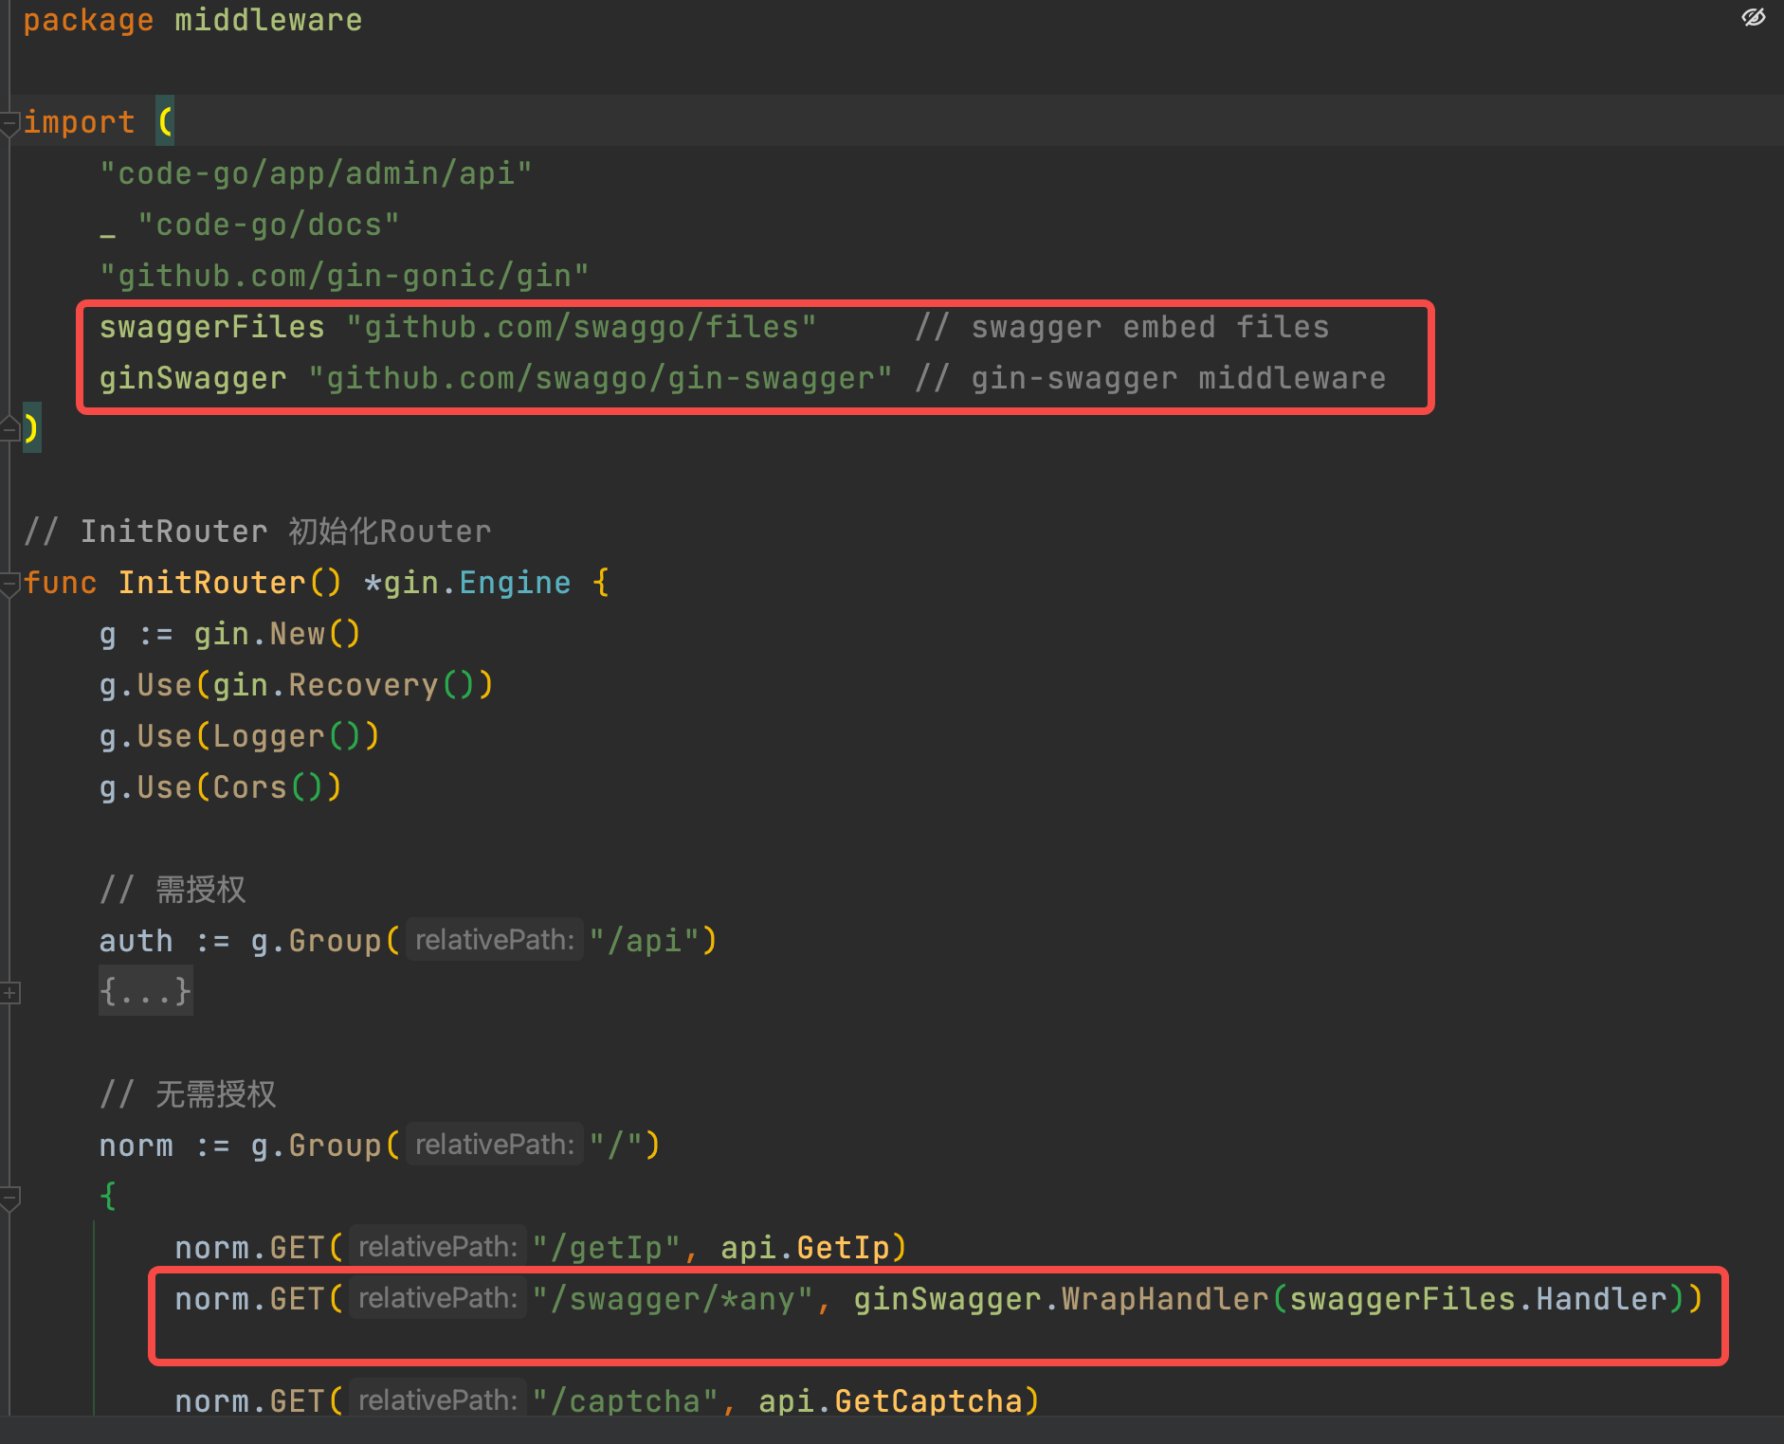Click the api.GetCaptcha handler reference

(891, 1401)
